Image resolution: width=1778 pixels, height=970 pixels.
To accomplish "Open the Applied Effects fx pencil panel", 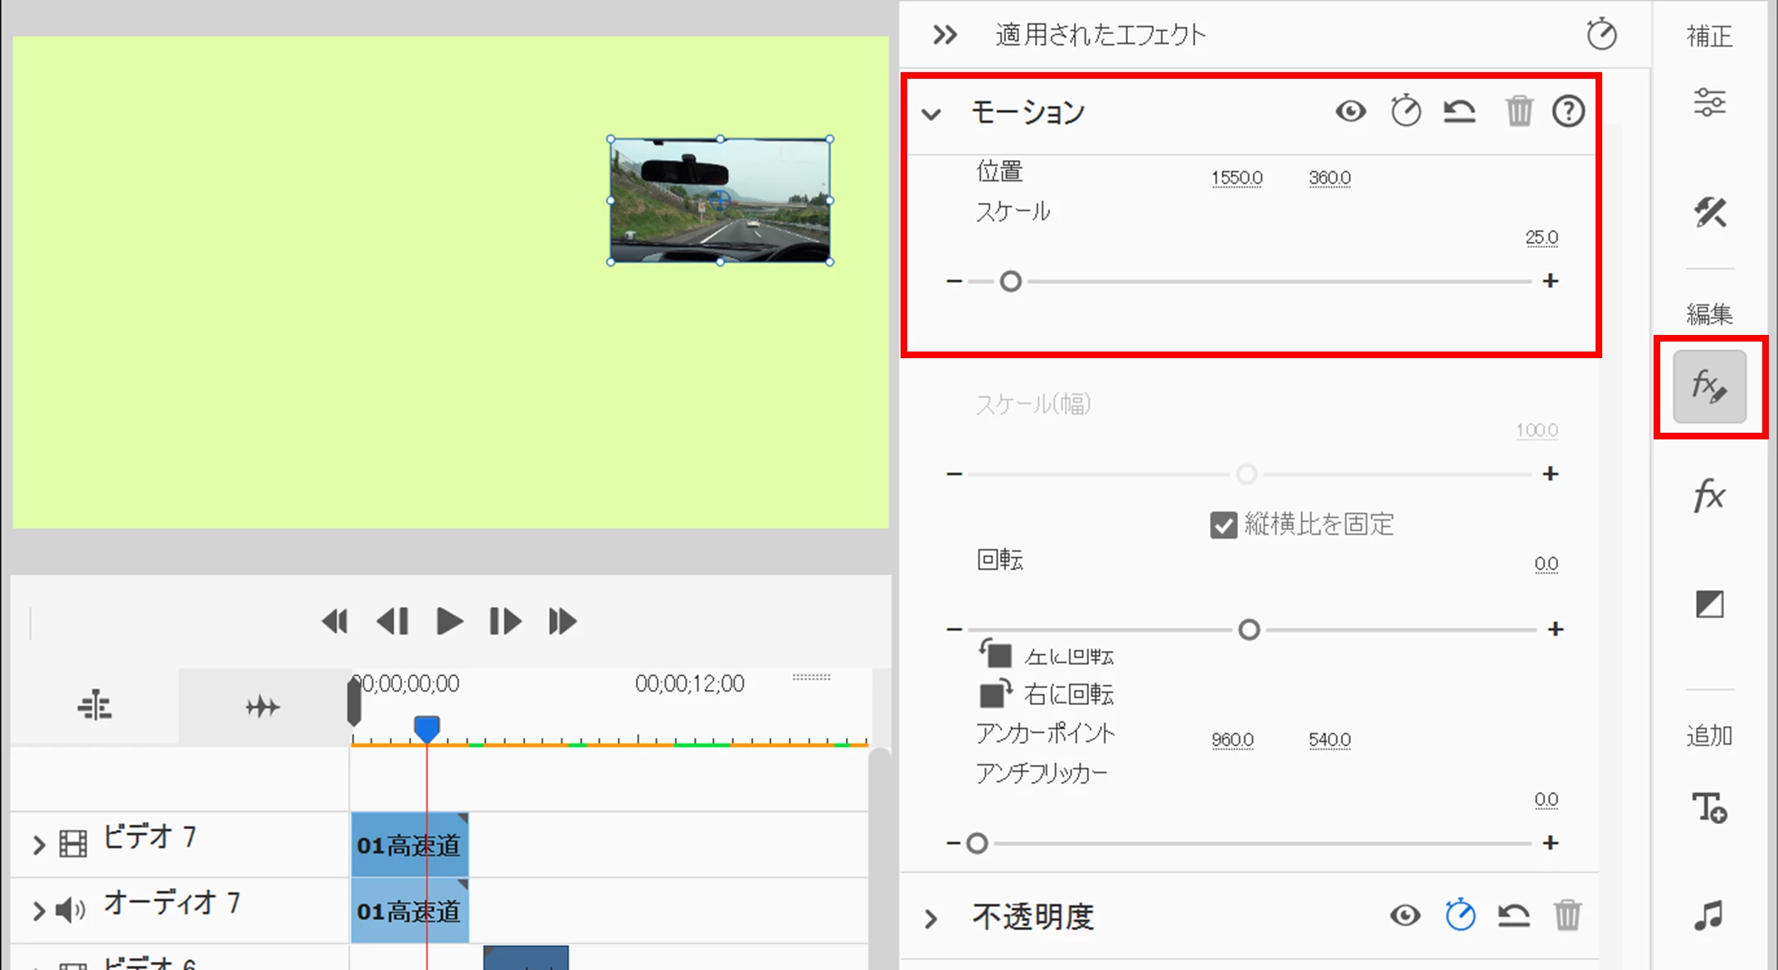I will 1709,386.
